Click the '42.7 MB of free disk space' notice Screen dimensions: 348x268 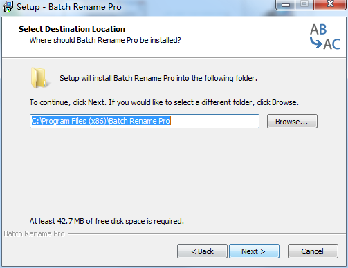[x=107, y=221]
